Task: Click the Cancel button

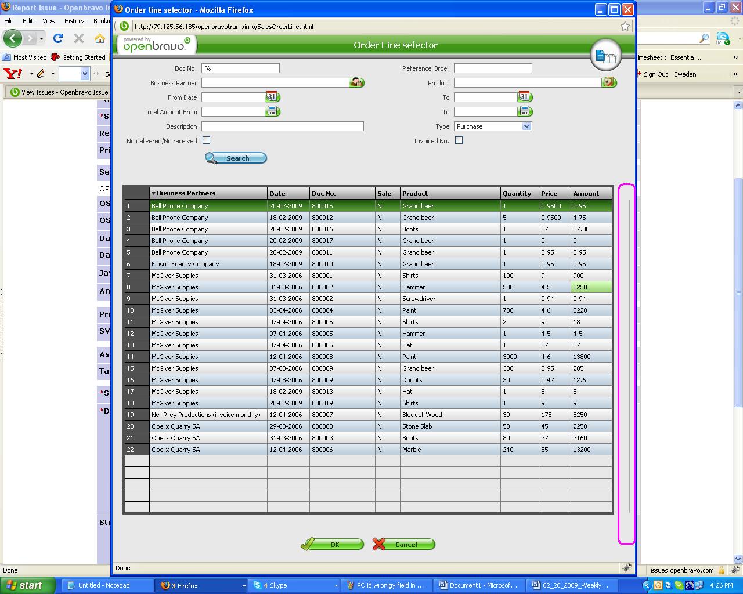Action: [x=404, y=544]
